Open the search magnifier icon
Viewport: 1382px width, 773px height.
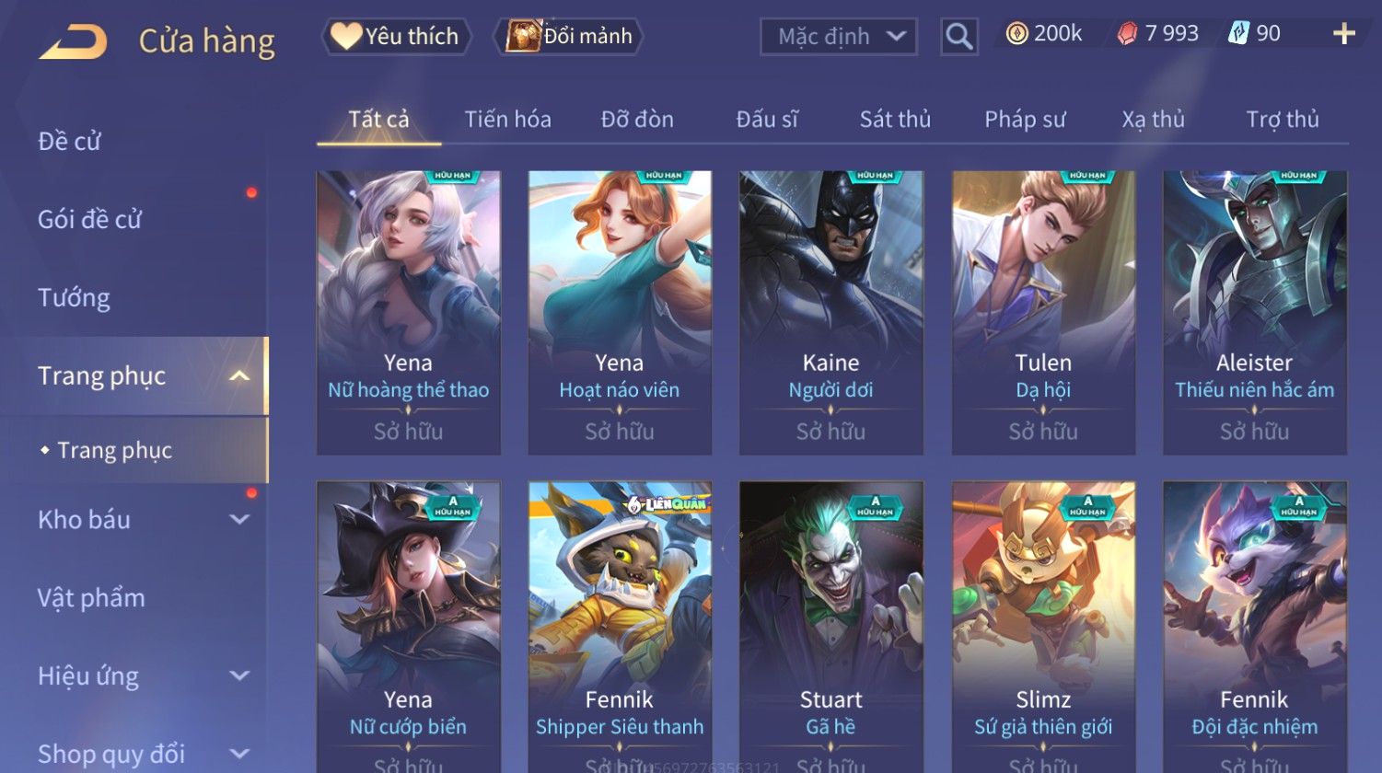click(958, 37)
